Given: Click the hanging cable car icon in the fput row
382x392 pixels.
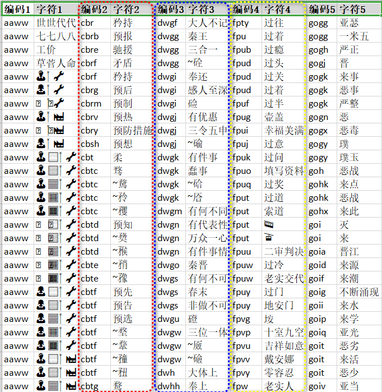Looking at the screenshot, I should pos(269,237).
